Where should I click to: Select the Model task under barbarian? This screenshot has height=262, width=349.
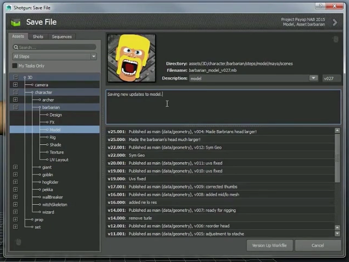pyautogui.click(x=55, y=130)
